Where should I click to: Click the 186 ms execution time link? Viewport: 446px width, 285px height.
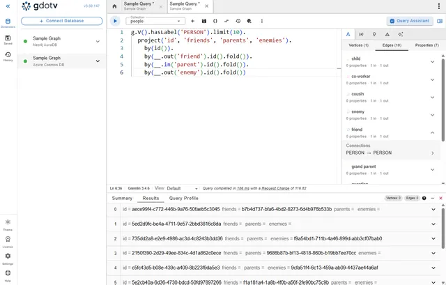[x=243, y=188]
